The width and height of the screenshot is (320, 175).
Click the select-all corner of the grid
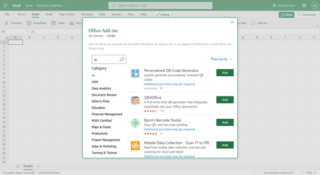click(x=5, y=37)
